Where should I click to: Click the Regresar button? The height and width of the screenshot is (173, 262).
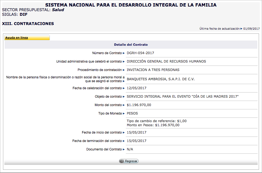[x=129, y=161]
